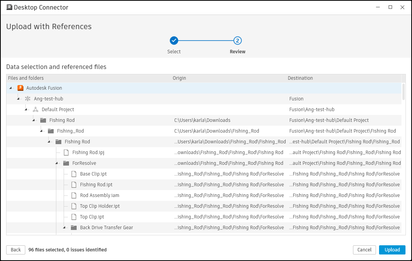Click the Default Project icon
This screenshot has width=412, height=261.
coord(35,109)
